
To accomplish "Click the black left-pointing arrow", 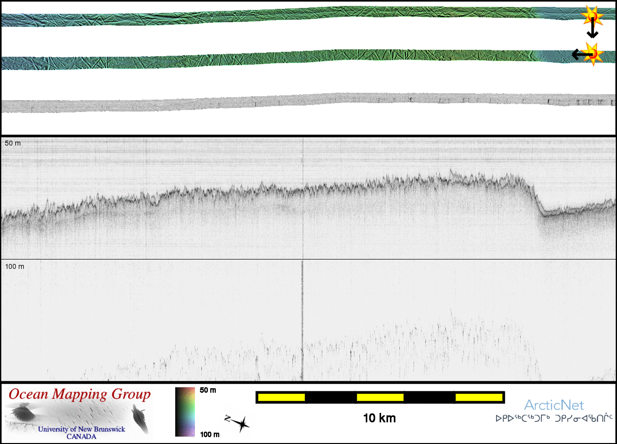I will (578, 54).
